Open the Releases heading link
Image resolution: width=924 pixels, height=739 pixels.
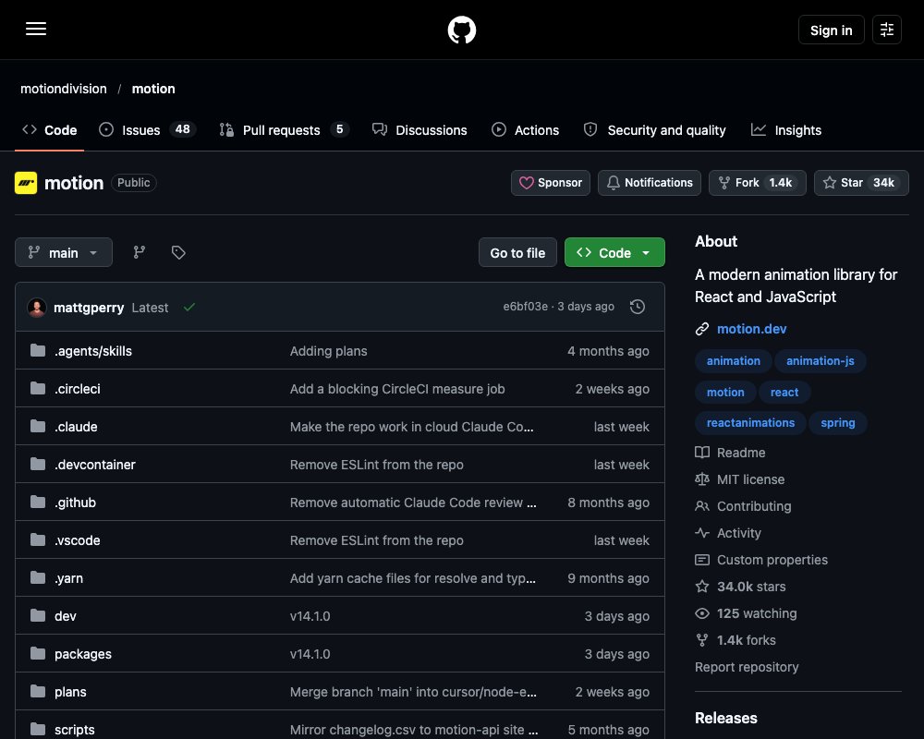(x=725, y=718)
